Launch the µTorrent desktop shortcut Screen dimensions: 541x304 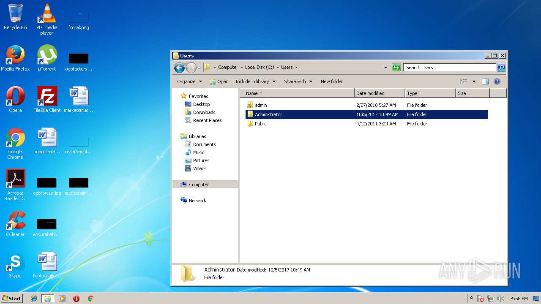pyautogui.click(x=46, y=58)
